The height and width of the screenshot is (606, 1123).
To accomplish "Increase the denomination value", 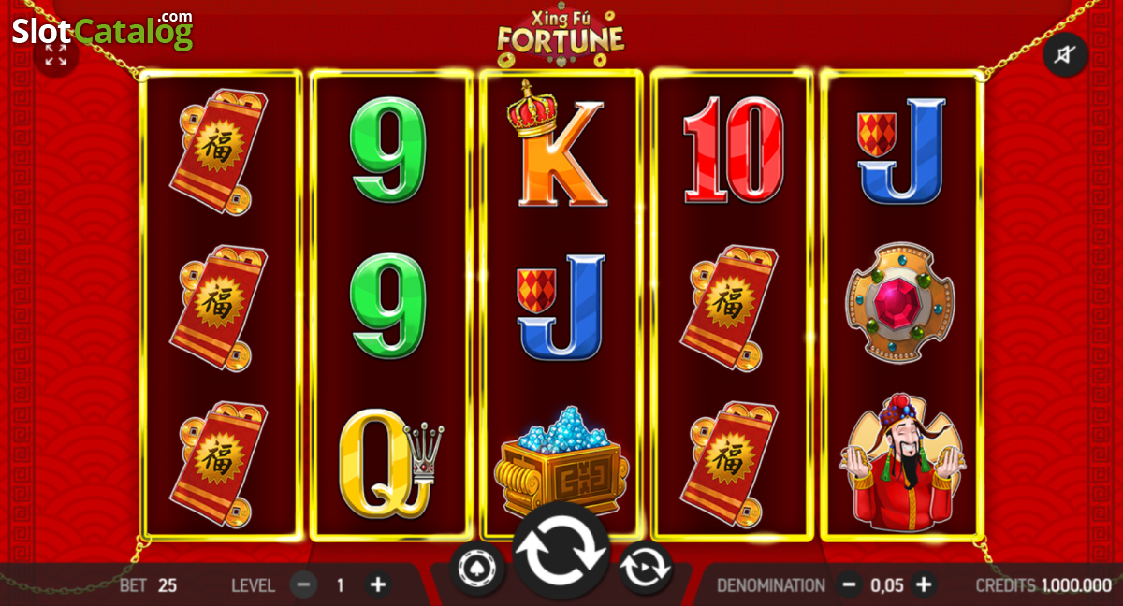I will [924, 585].
